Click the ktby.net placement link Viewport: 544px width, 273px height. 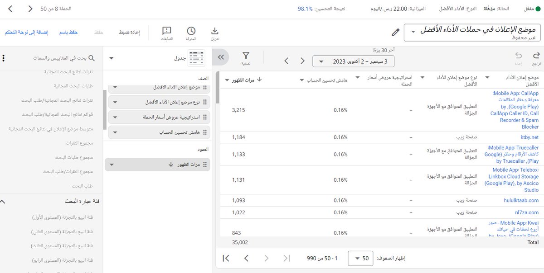529,137
